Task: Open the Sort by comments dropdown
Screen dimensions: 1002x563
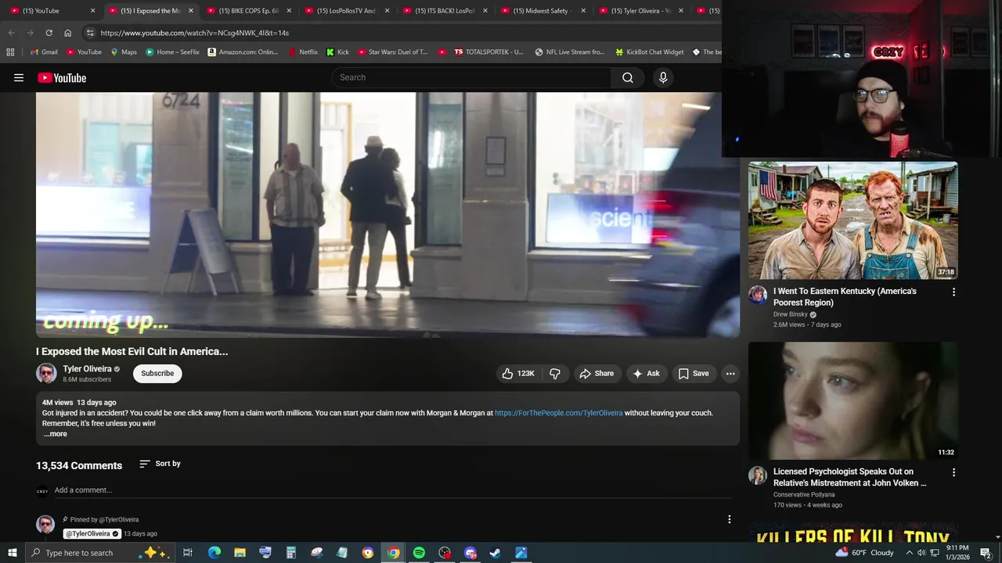Action: pyautogui.click(x=160, y=464)
